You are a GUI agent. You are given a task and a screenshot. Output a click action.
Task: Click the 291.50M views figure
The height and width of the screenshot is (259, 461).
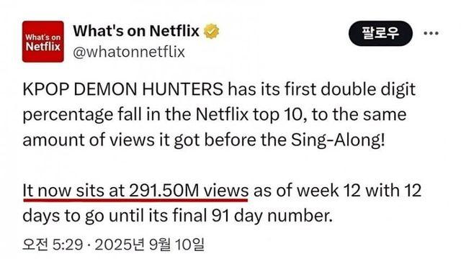(x=189, y=190)
